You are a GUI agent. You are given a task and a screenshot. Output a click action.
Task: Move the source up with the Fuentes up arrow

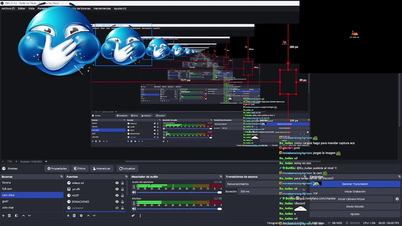pos(88,216)
